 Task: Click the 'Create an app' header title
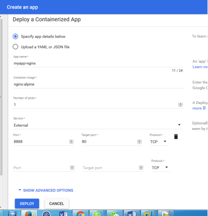point(22,7)
